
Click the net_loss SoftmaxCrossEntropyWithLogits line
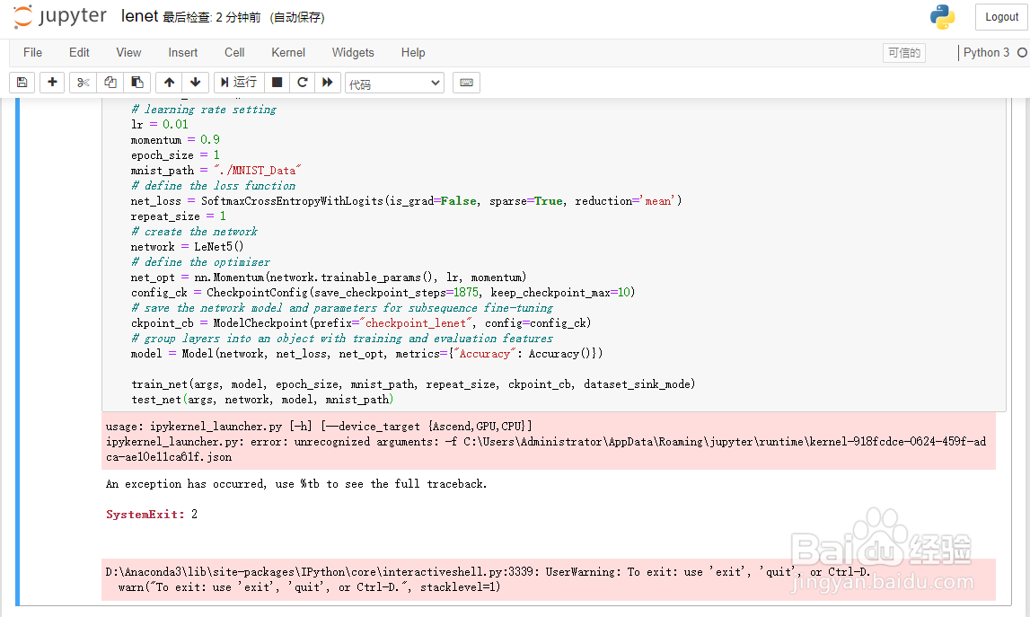coord(407,200)
